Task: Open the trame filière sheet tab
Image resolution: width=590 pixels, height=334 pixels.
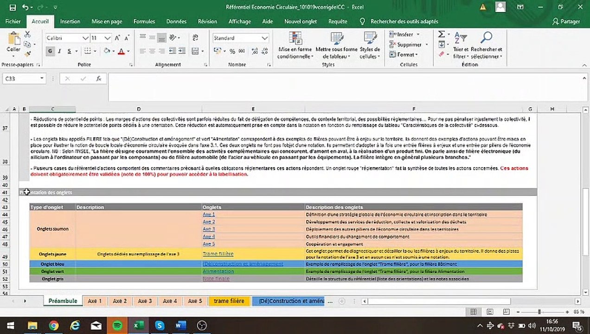Action: 229,301
